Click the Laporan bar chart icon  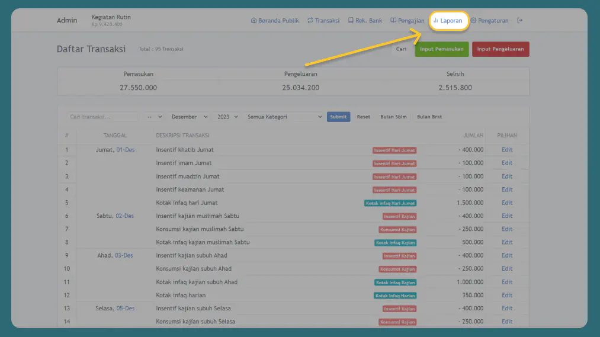[x=436, y=21]
